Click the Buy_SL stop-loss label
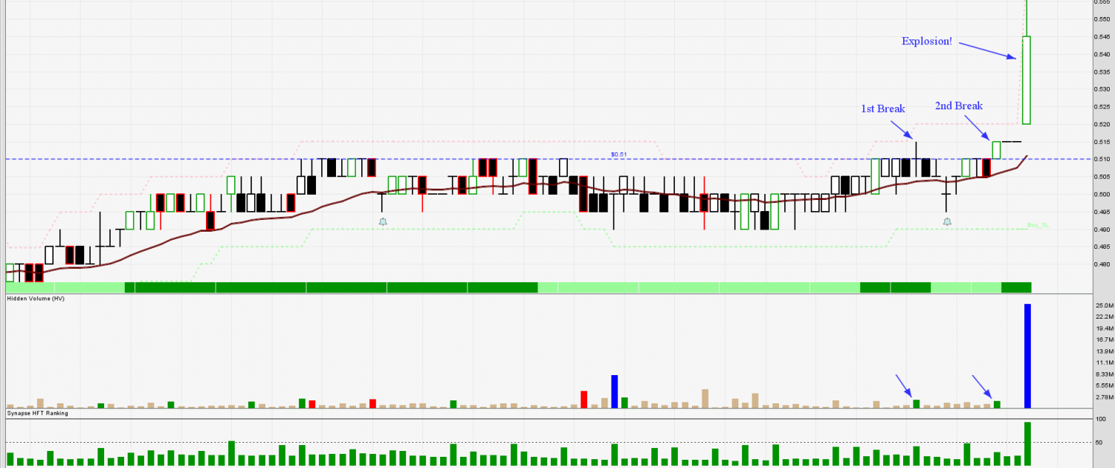 click(1037, 224)
